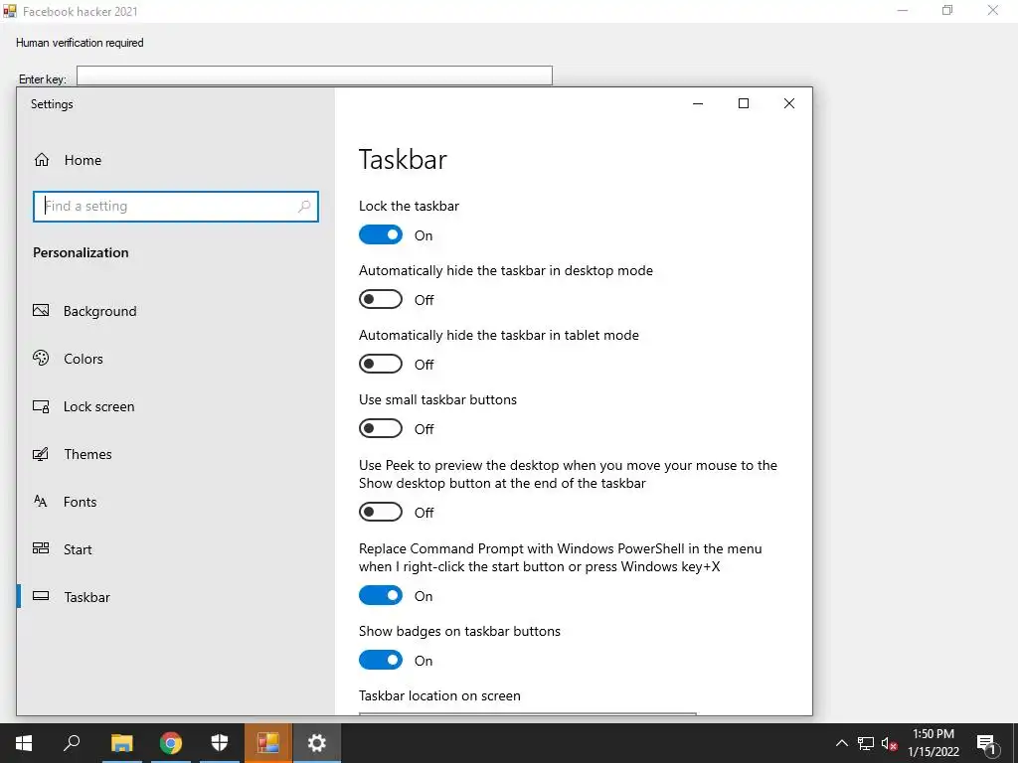Screen dimensions: 1018x763
Task: Select the Background picture icon
Action: pyautogui.click(x=41, y=310)
